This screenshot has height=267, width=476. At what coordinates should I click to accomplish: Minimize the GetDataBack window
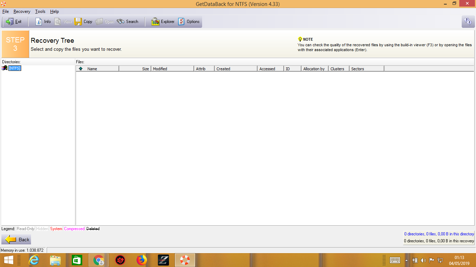pos(446,4)
